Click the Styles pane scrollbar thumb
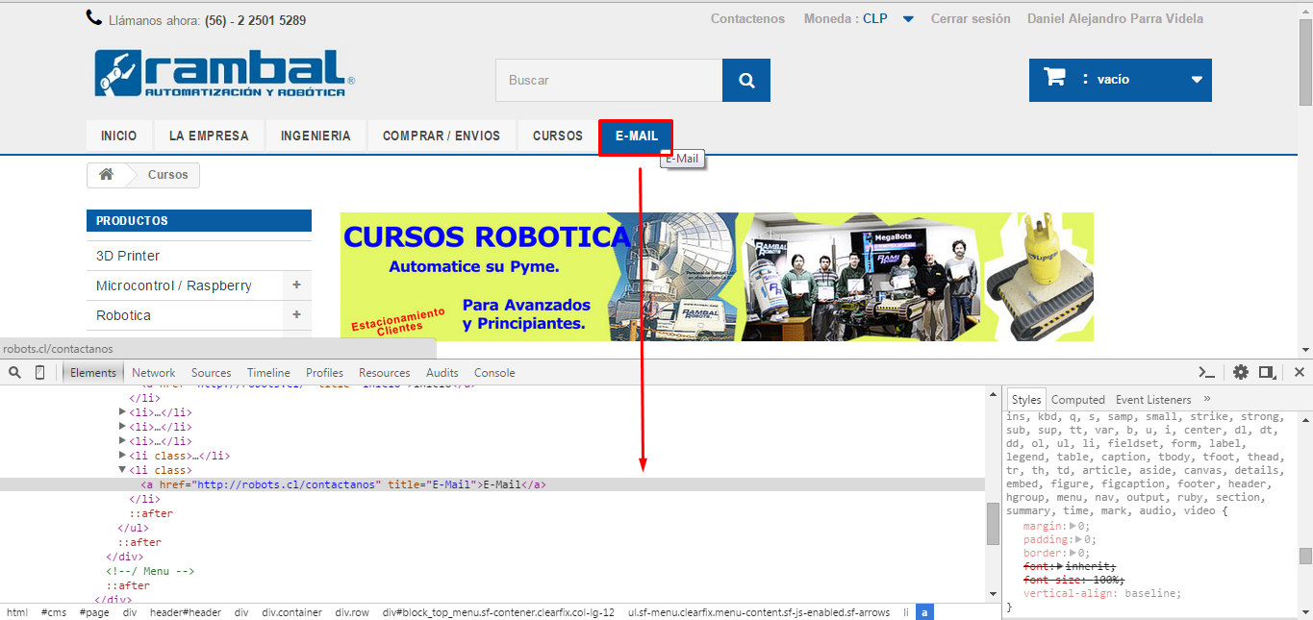The image size is (1313, 620). click(1305, 556)
